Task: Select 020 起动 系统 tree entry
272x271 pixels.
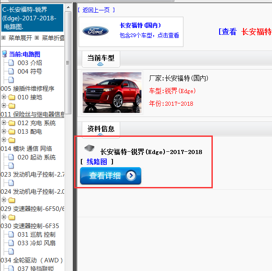Action: 37,157
